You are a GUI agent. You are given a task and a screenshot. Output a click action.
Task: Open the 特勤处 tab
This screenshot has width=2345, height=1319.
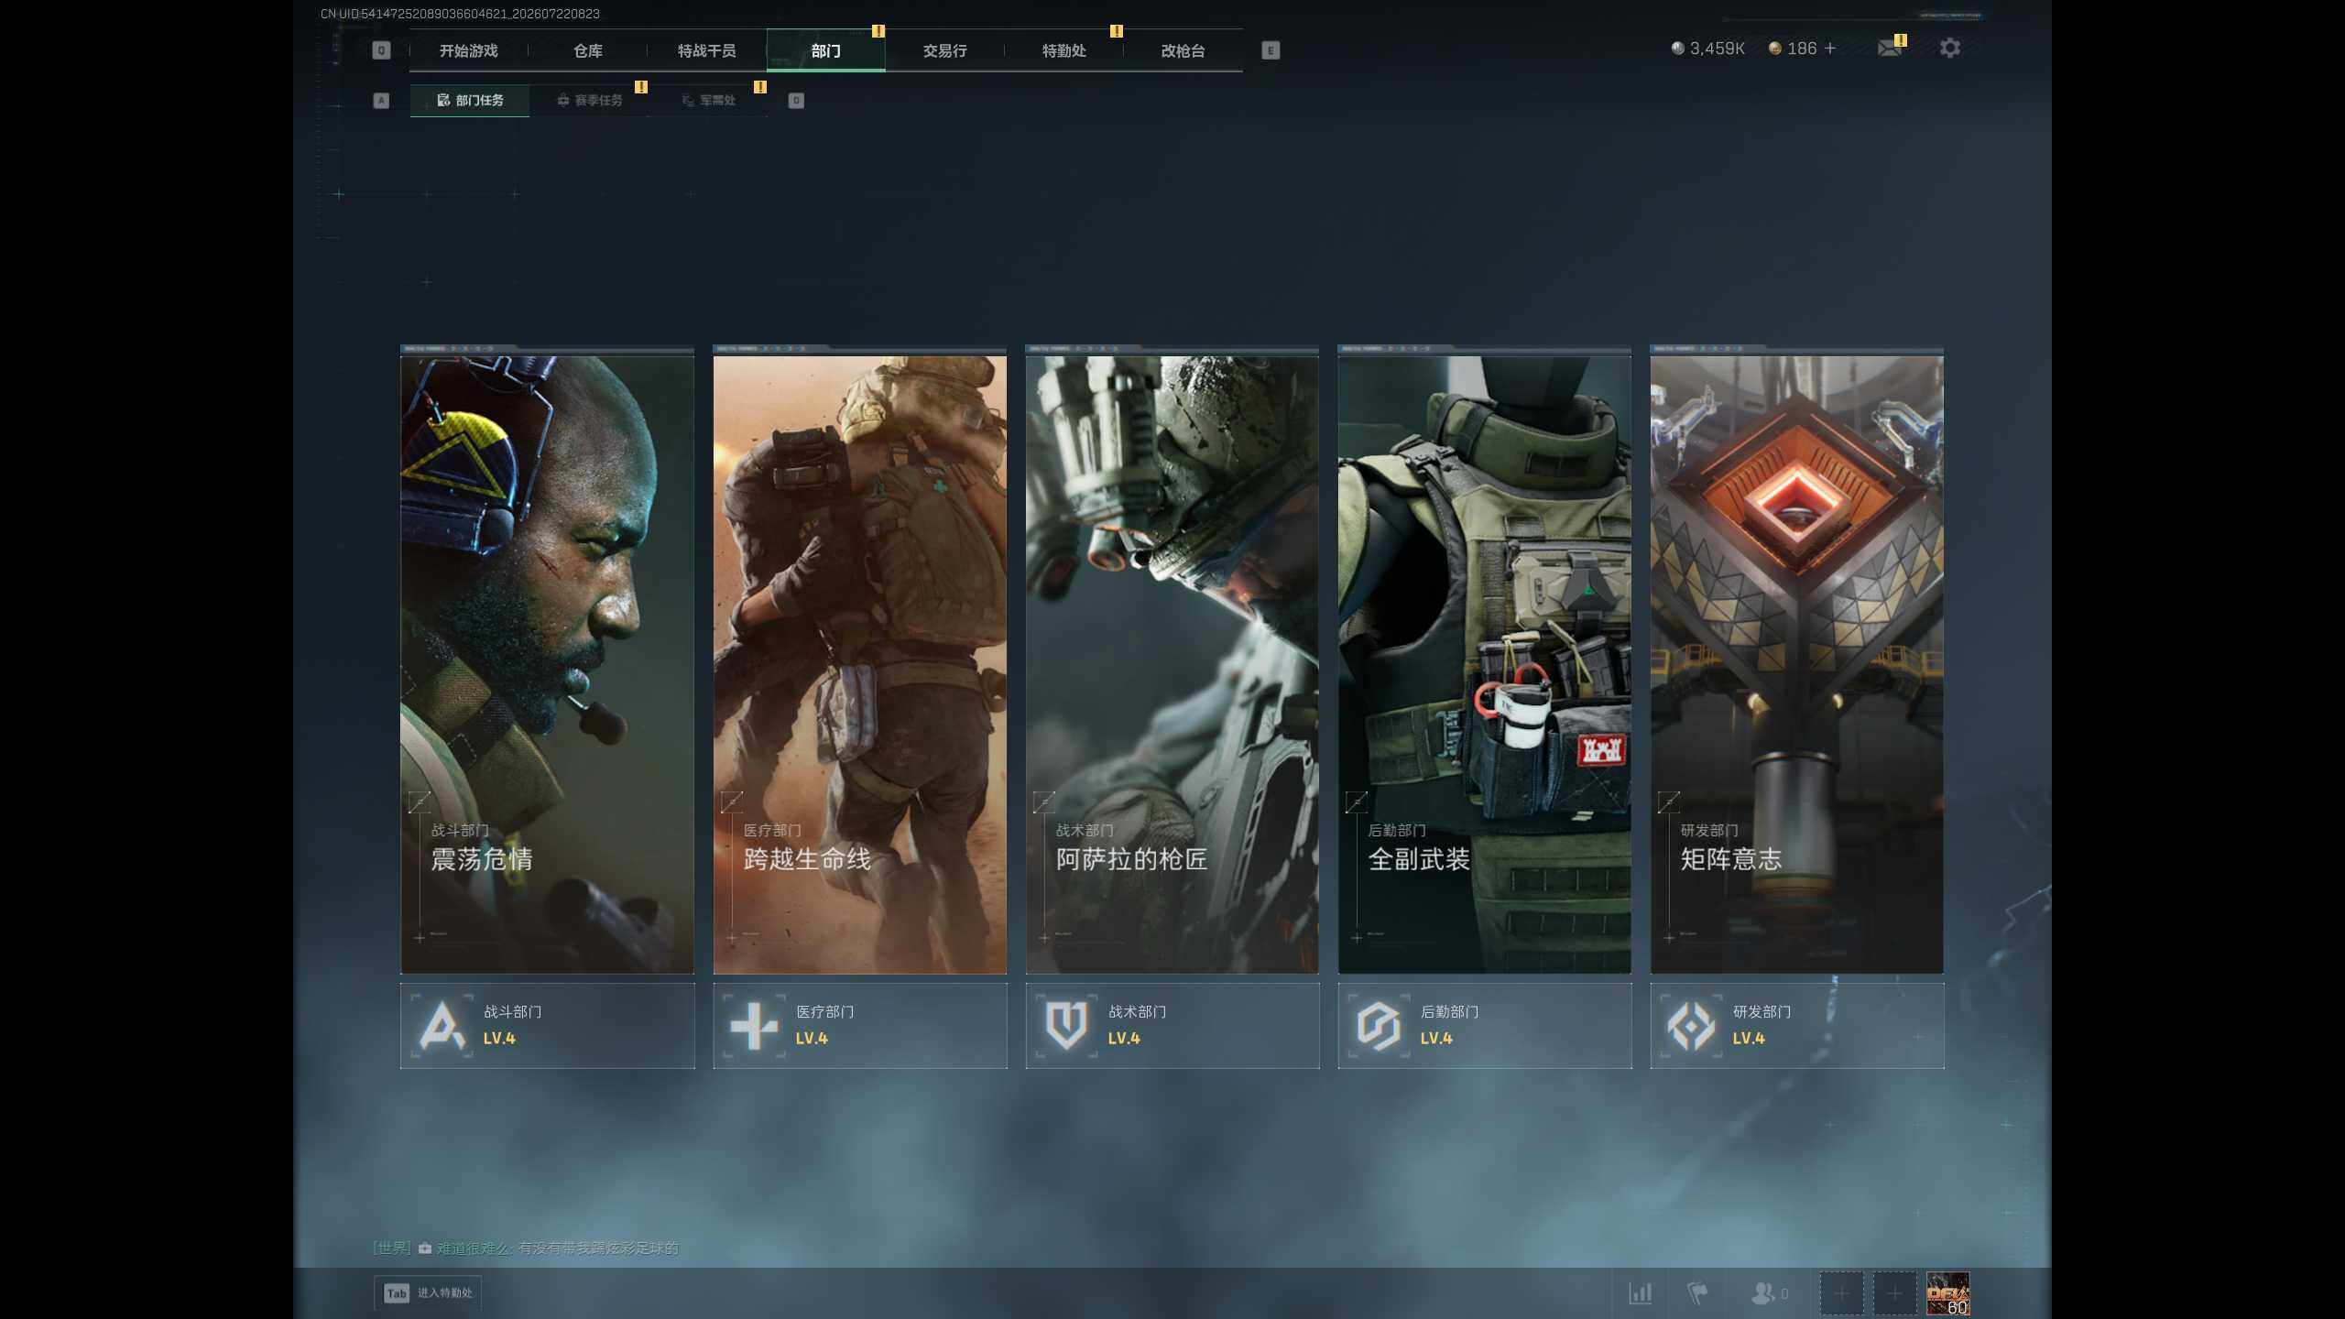coord(1063,50)
